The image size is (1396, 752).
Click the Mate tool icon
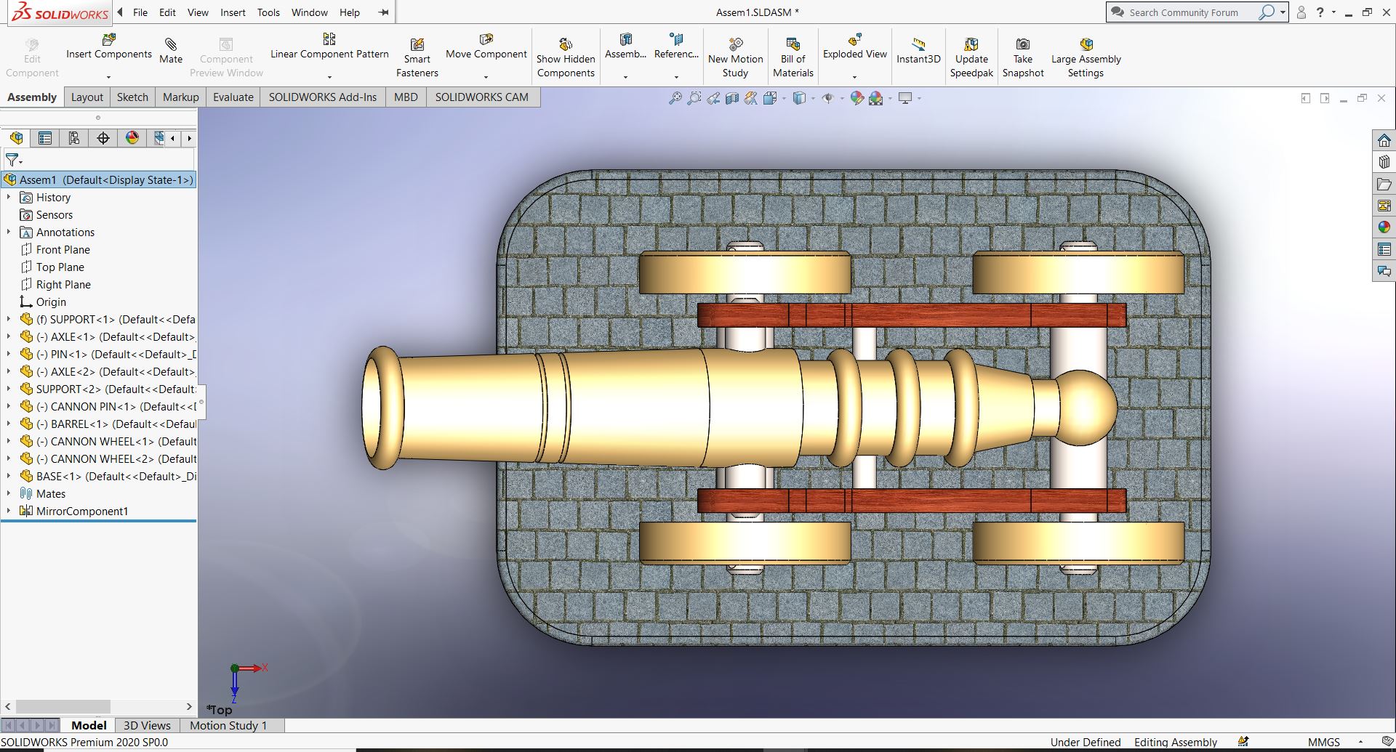tap(171, 45)
